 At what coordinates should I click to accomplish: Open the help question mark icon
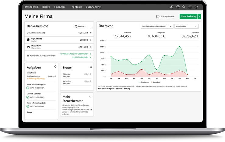tap(178, 7)
